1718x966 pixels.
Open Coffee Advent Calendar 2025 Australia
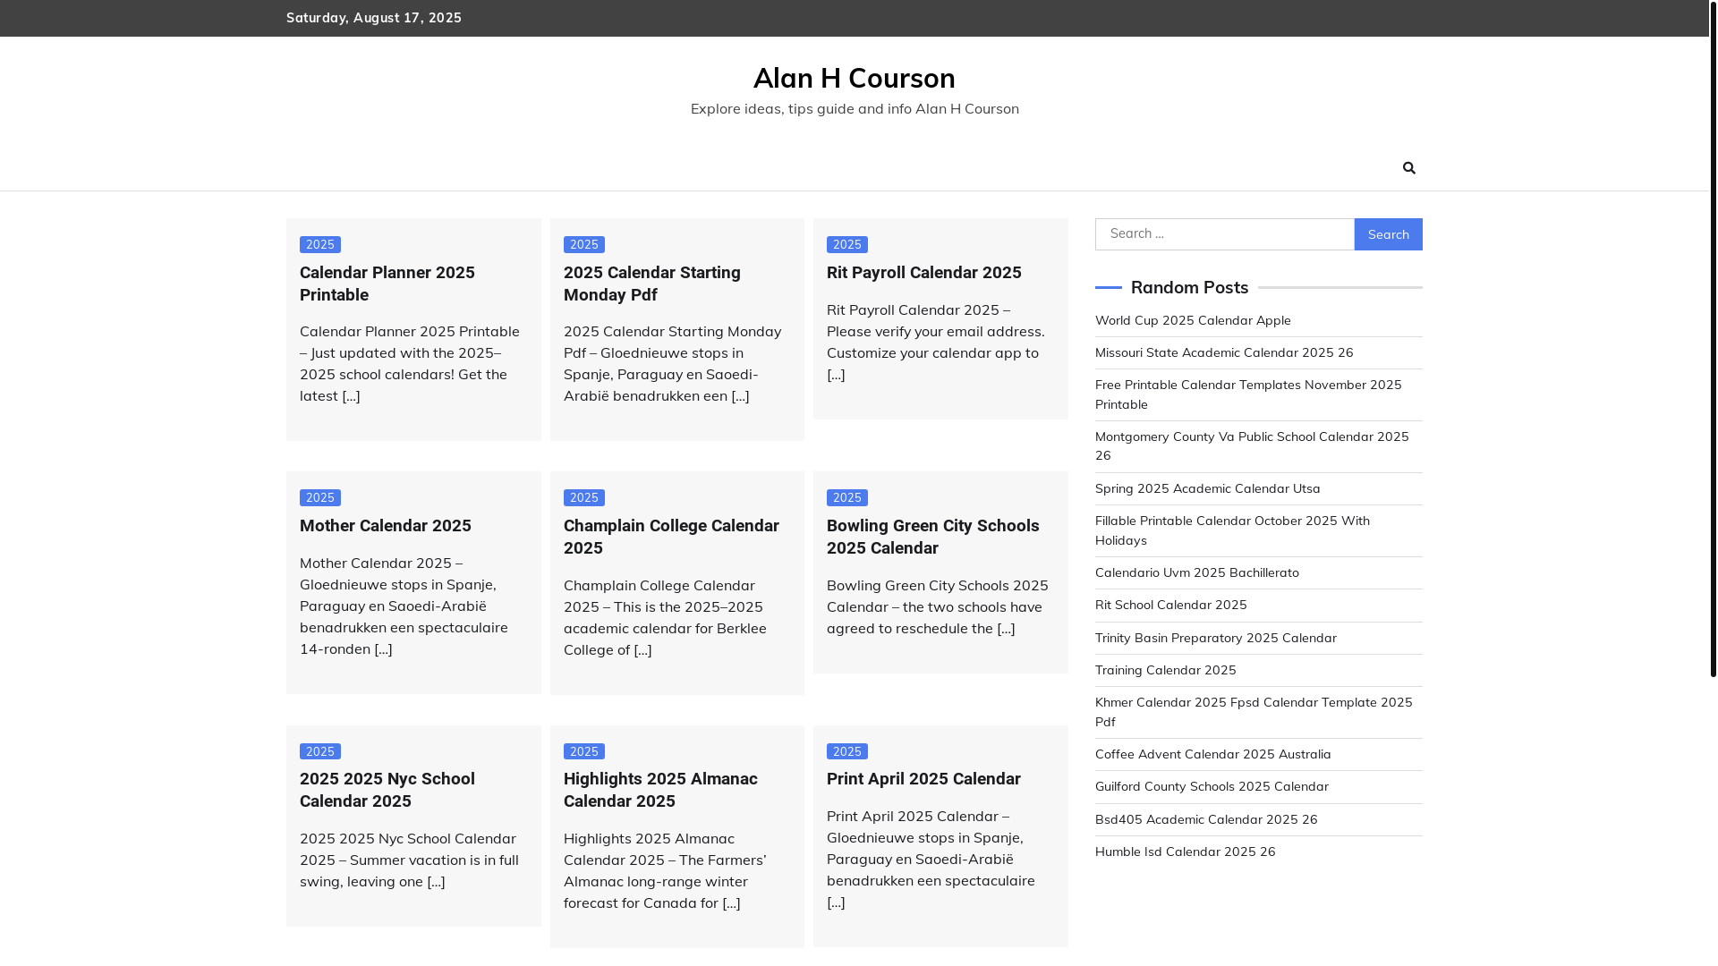click(1212, 754)
